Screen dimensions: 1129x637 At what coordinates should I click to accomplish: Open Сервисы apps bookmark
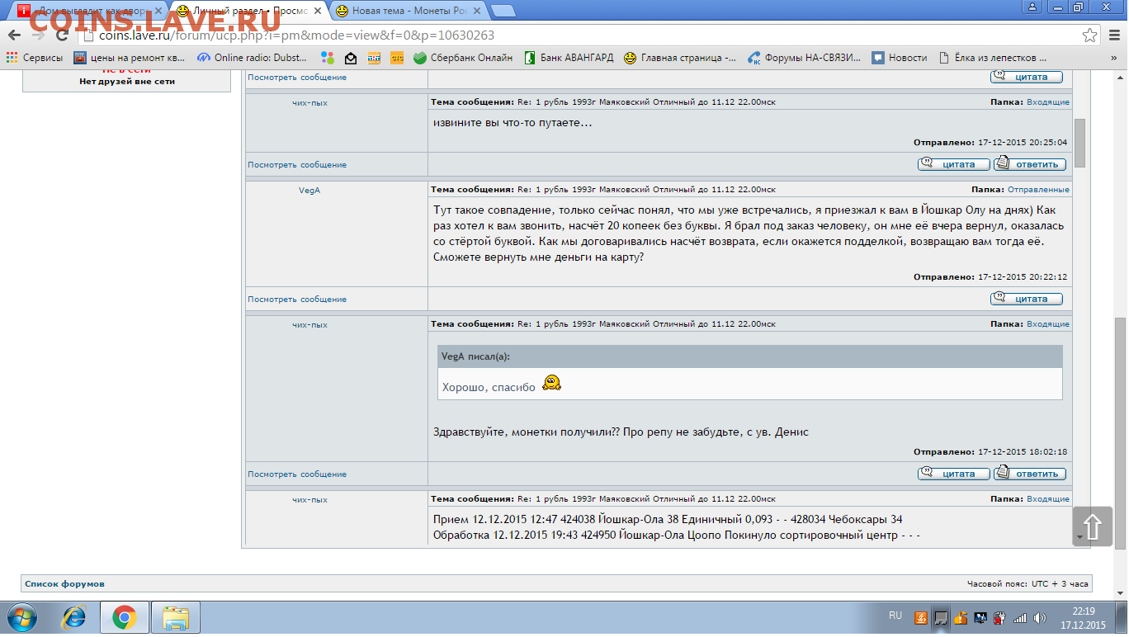(35, 58)
